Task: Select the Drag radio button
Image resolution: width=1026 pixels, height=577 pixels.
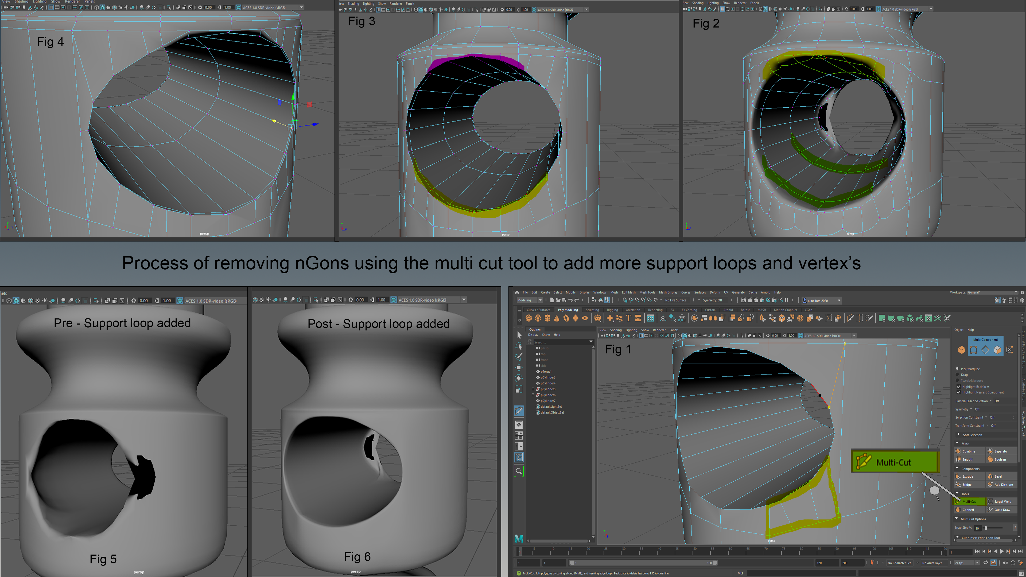Action: pyautogui.click(x=958, y=375)
